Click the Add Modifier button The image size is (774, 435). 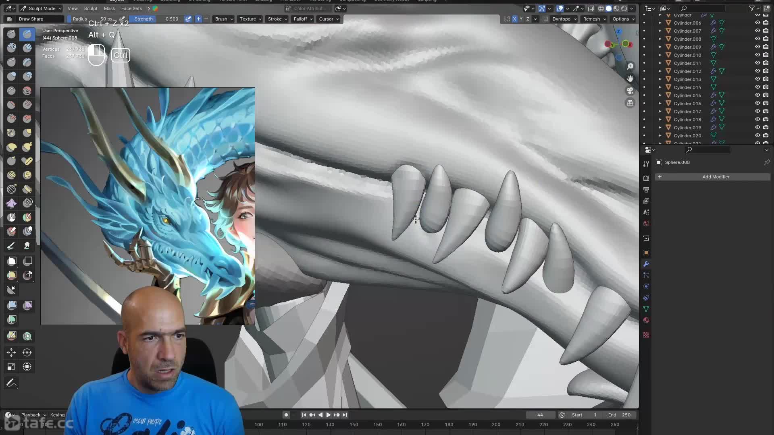(x=713, y=177)
